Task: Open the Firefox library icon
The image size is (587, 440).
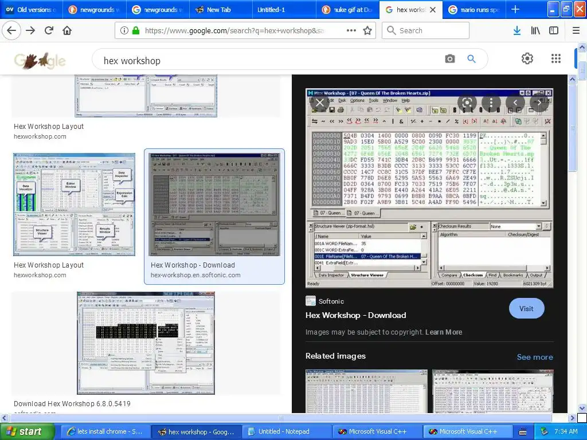Action: coord(535,30)
